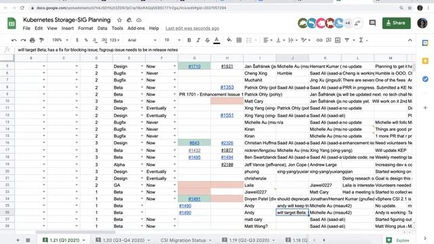Bookmark this page with the star
The image size is (434, 244).
tap(410, 8)
